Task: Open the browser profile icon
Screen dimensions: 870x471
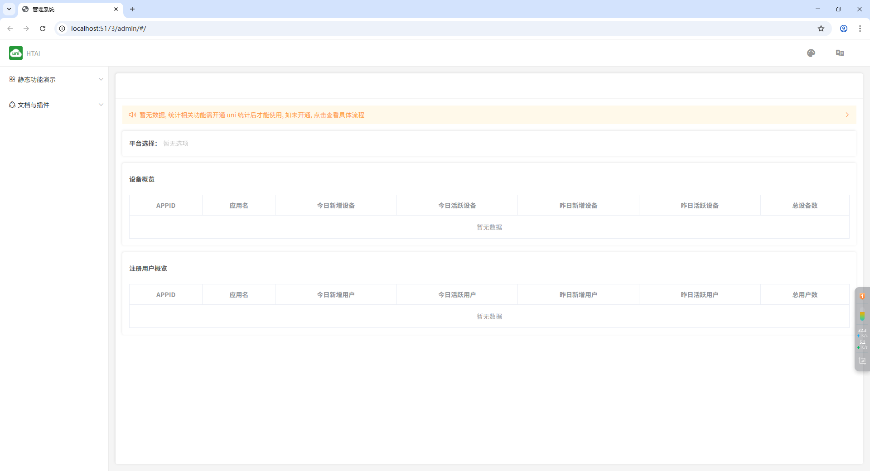Action: 844,29
